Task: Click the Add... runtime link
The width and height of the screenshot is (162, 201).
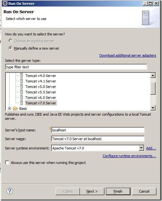Action: pos(151,148)
